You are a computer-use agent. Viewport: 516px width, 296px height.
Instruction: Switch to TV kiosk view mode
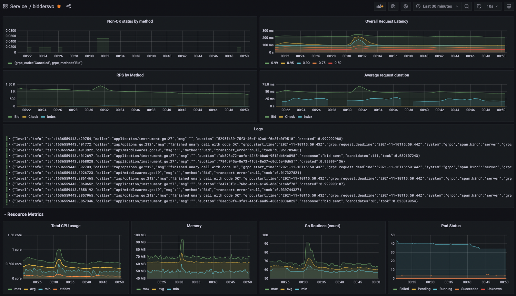pyautogui.click(x=509, y=6)
